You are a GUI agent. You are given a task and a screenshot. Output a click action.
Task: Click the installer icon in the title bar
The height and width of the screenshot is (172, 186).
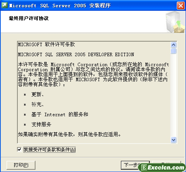point(5,5)
